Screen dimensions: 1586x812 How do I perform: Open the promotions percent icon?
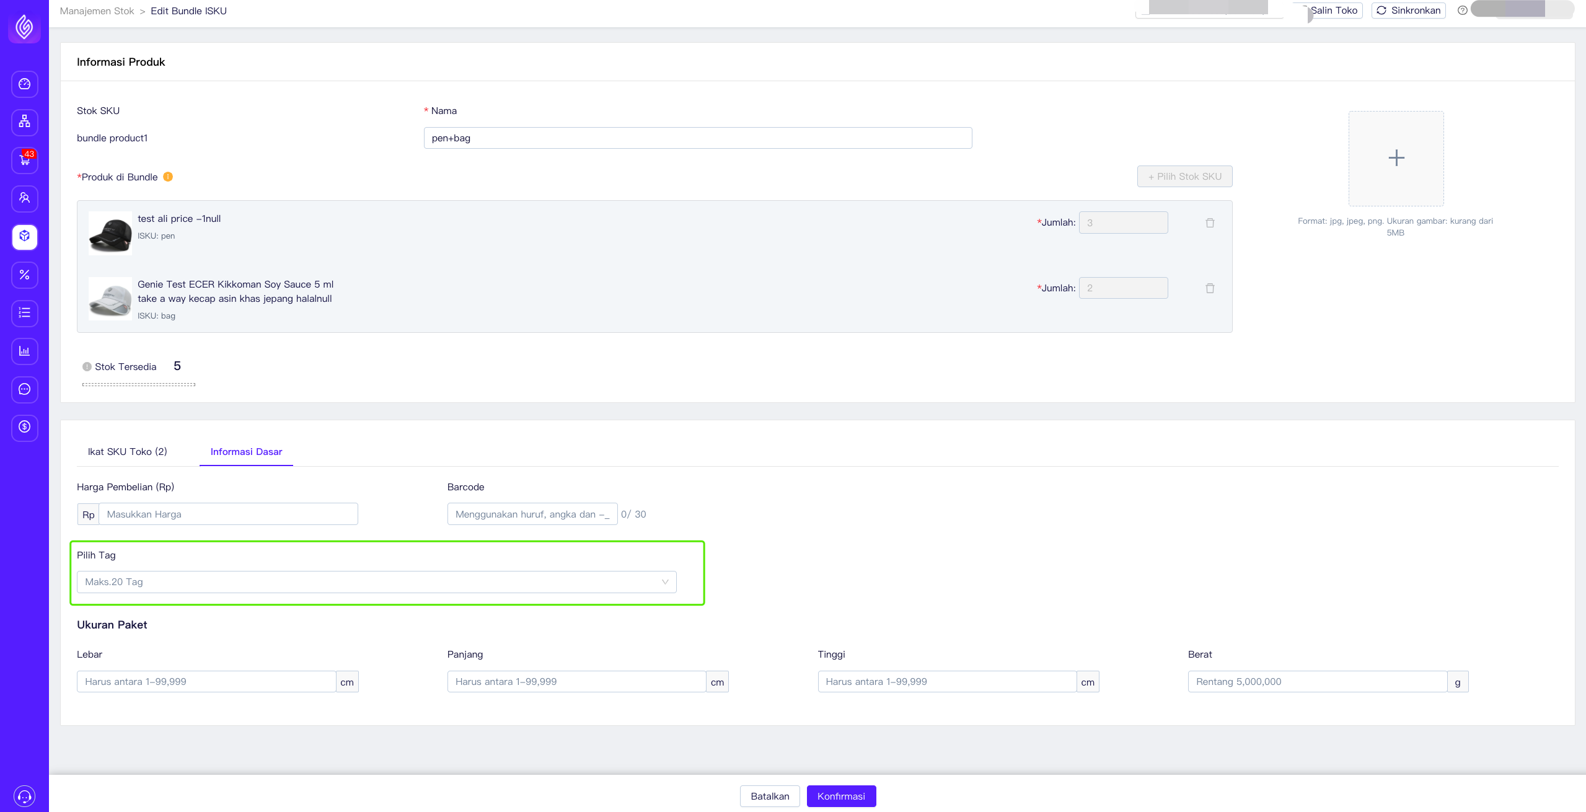[24, 275]
